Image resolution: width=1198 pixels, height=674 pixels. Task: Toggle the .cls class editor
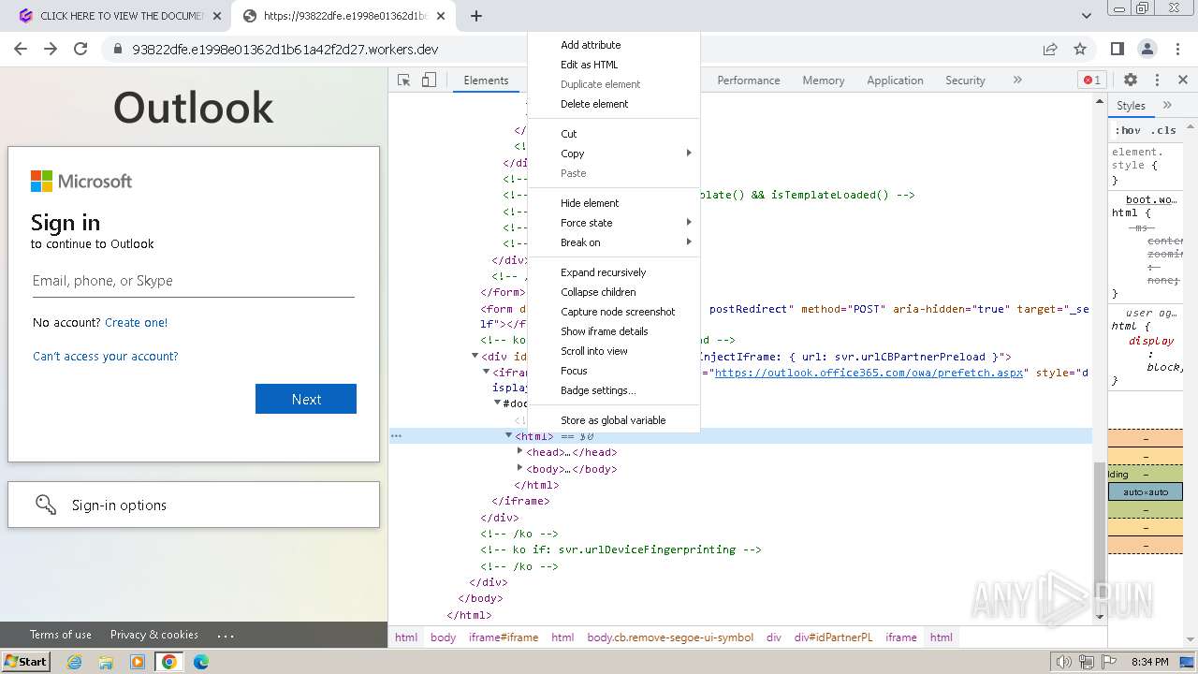(1163, 130)
